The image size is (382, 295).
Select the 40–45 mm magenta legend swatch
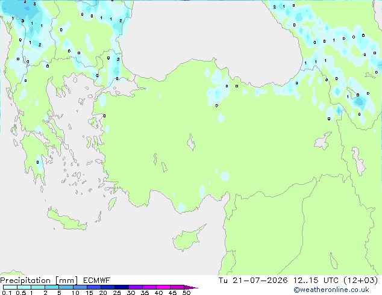point(163,287)
